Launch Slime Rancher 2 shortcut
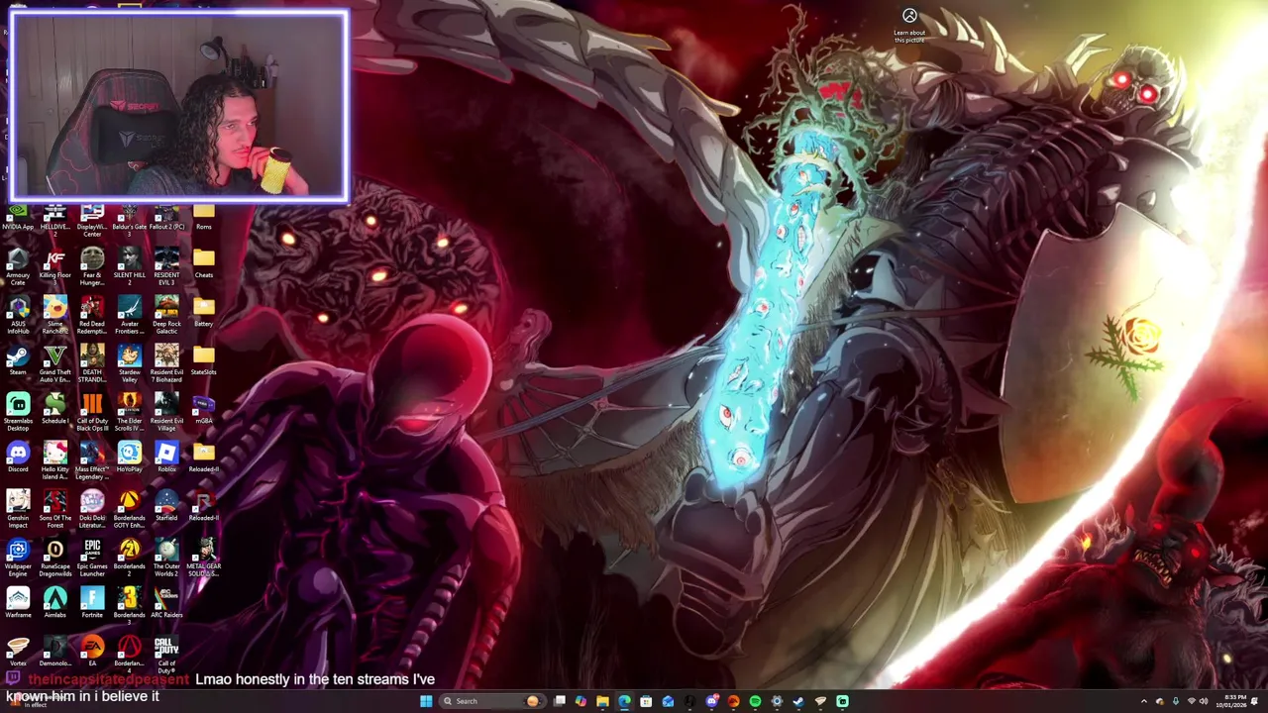1268x713 pixels. click(54, 316)
